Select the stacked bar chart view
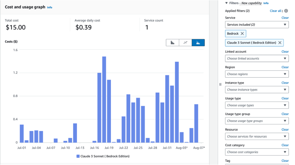Image resolution: width=295 pixels, height=165 pixels. click(x=198, y=43)
